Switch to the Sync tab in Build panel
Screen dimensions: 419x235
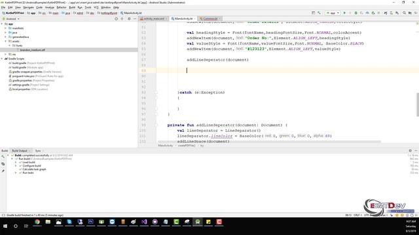38,151
